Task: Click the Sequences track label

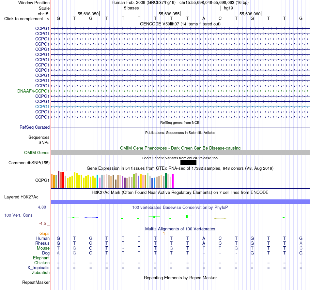Action: coord(39,137)
